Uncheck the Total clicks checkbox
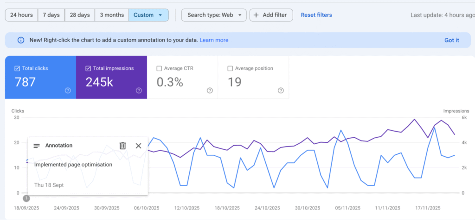This screenshot has width=475, height=220. pyautogui.click(x=17, y=68)
